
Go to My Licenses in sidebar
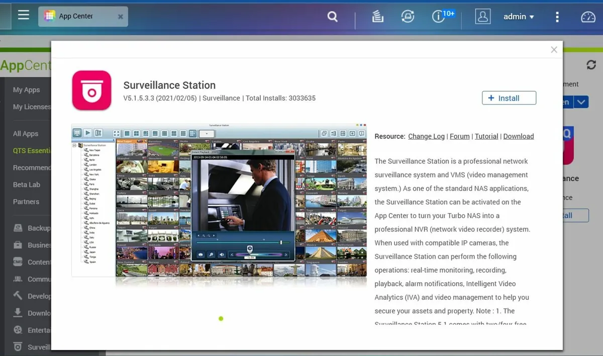pyautogui.click(x=32, y=107)
